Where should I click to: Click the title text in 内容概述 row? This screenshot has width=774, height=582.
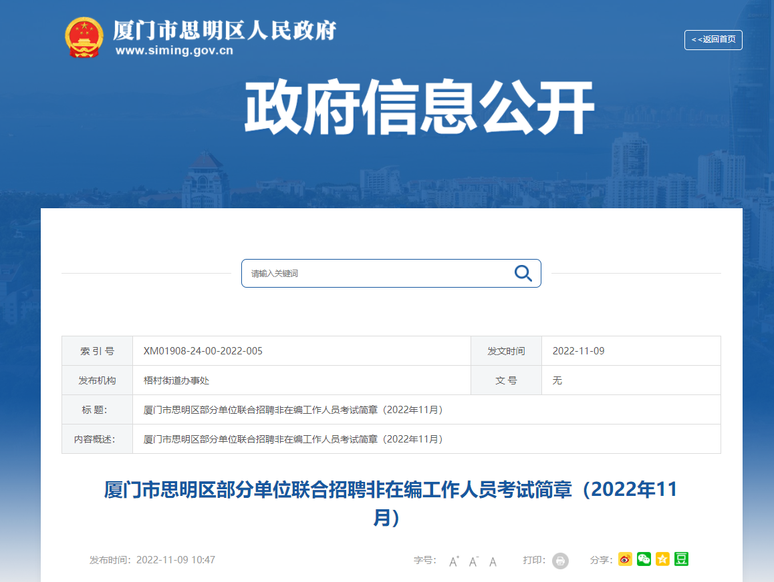click(293, 439)
